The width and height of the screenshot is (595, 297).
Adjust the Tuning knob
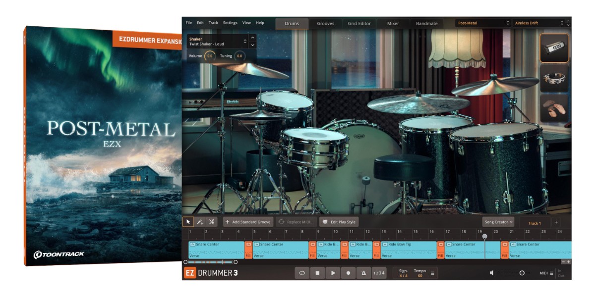coord(239,56)
